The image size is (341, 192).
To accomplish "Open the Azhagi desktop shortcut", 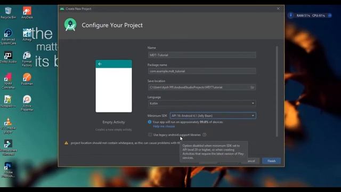I will (x=27, y=35).
